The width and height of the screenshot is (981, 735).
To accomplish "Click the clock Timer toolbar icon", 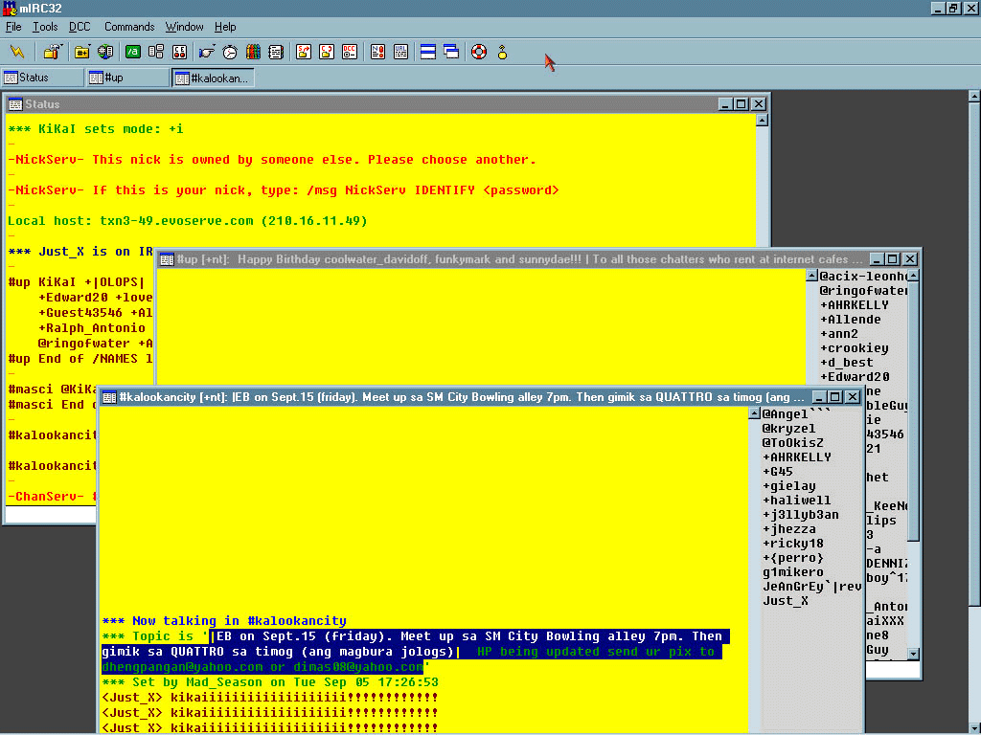I will (230, 52).
